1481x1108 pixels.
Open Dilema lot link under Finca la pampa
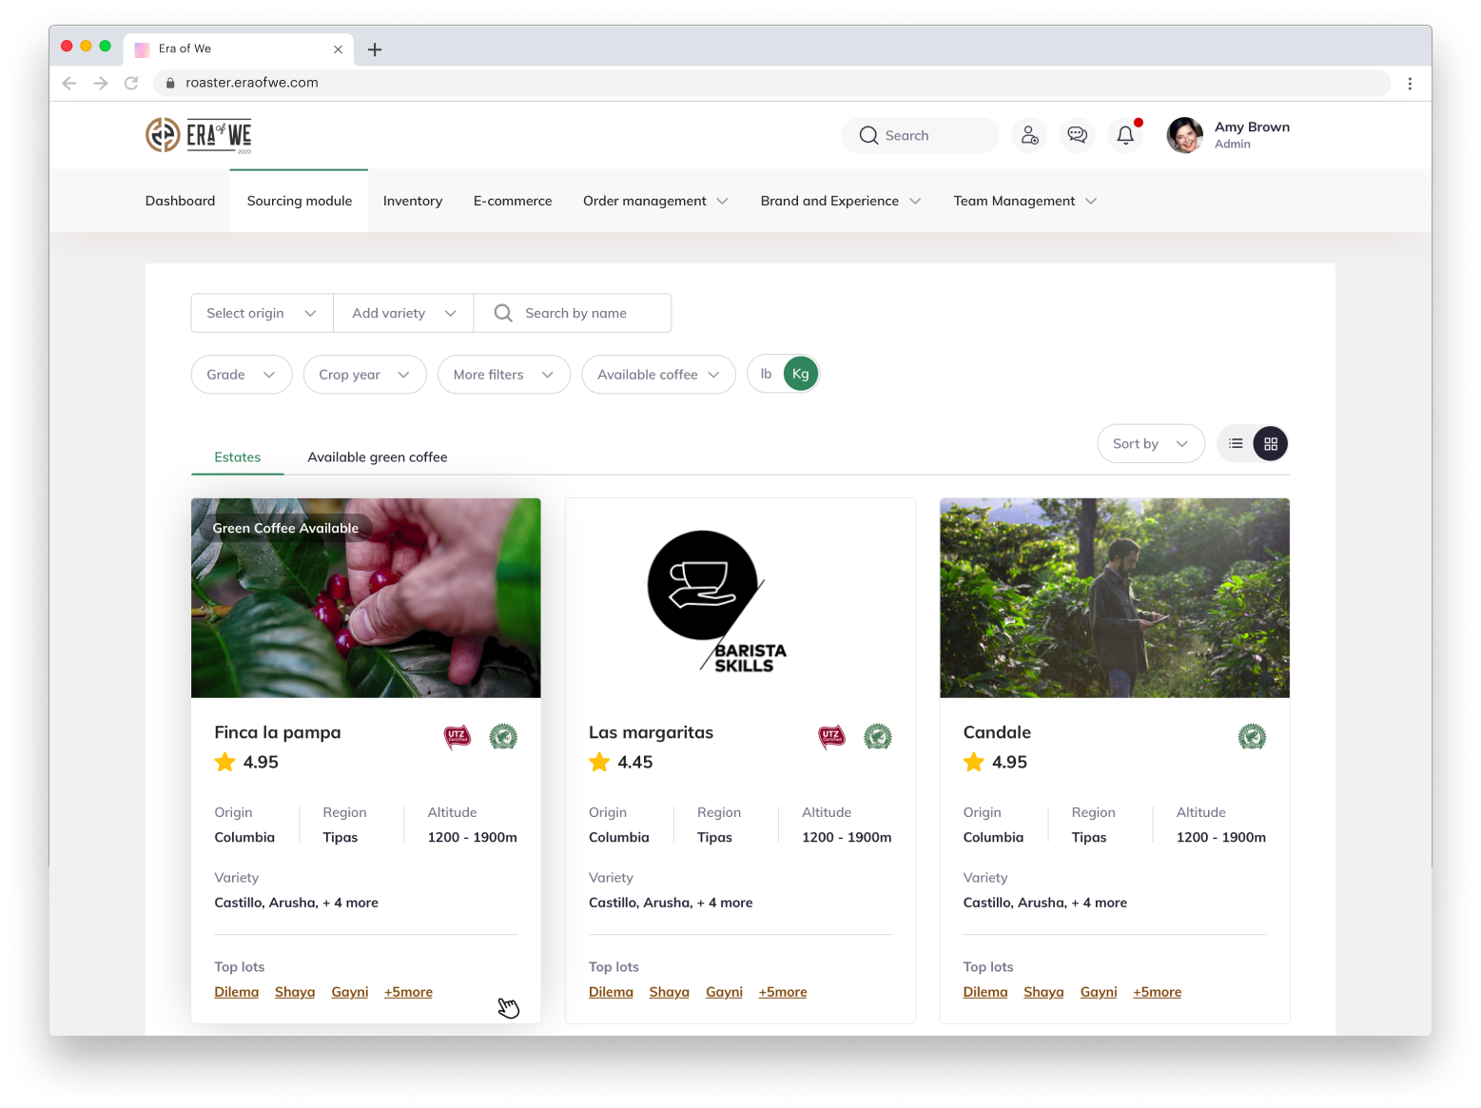click(x=236, y=992)
